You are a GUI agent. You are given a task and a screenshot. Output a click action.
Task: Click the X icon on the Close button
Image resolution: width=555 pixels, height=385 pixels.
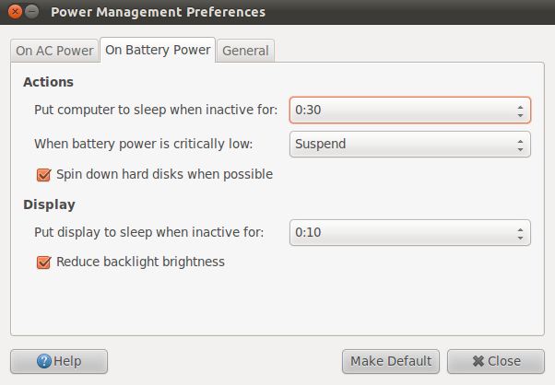point(478,361)
